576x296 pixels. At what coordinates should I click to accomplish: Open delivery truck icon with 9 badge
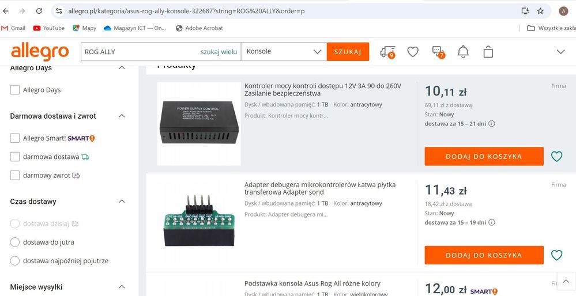(387, 52)
